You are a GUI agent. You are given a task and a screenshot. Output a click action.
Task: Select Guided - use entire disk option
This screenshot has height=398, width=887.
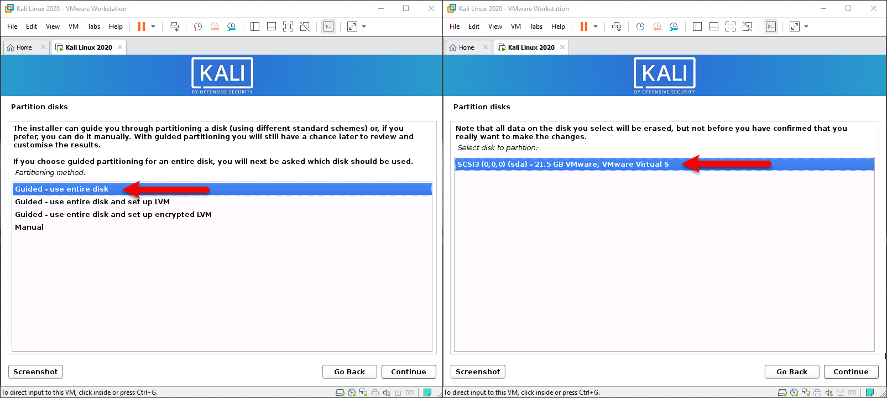point(222,189)
